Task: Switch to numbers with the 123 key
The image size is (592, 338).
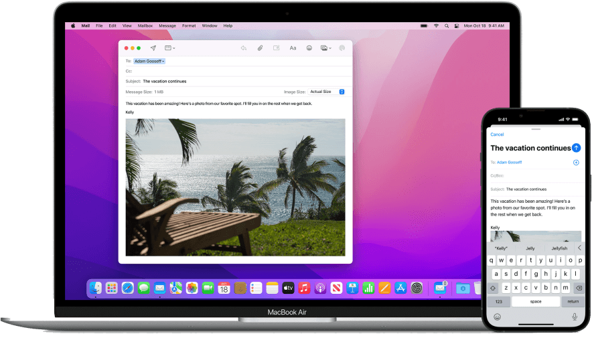Action: (x=498, y=301)
